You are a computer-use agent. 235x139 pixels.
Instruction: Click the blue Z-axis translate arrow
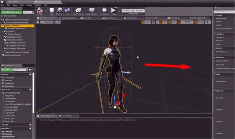(115, 101)
